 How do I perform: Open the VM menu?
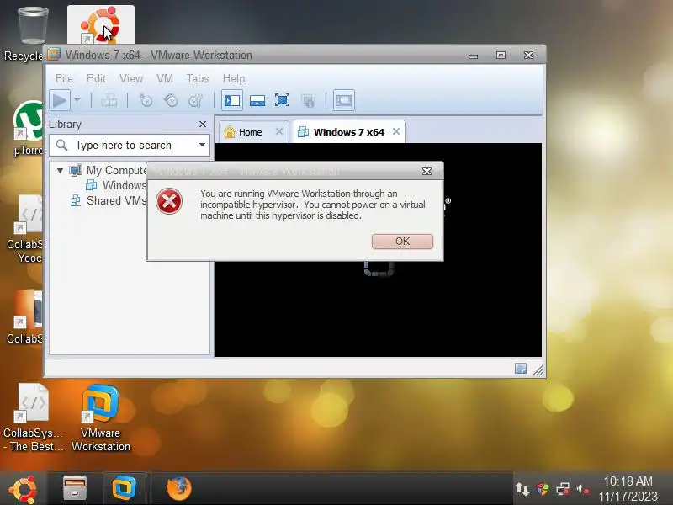pyautogui.click(x=164, y=78)
